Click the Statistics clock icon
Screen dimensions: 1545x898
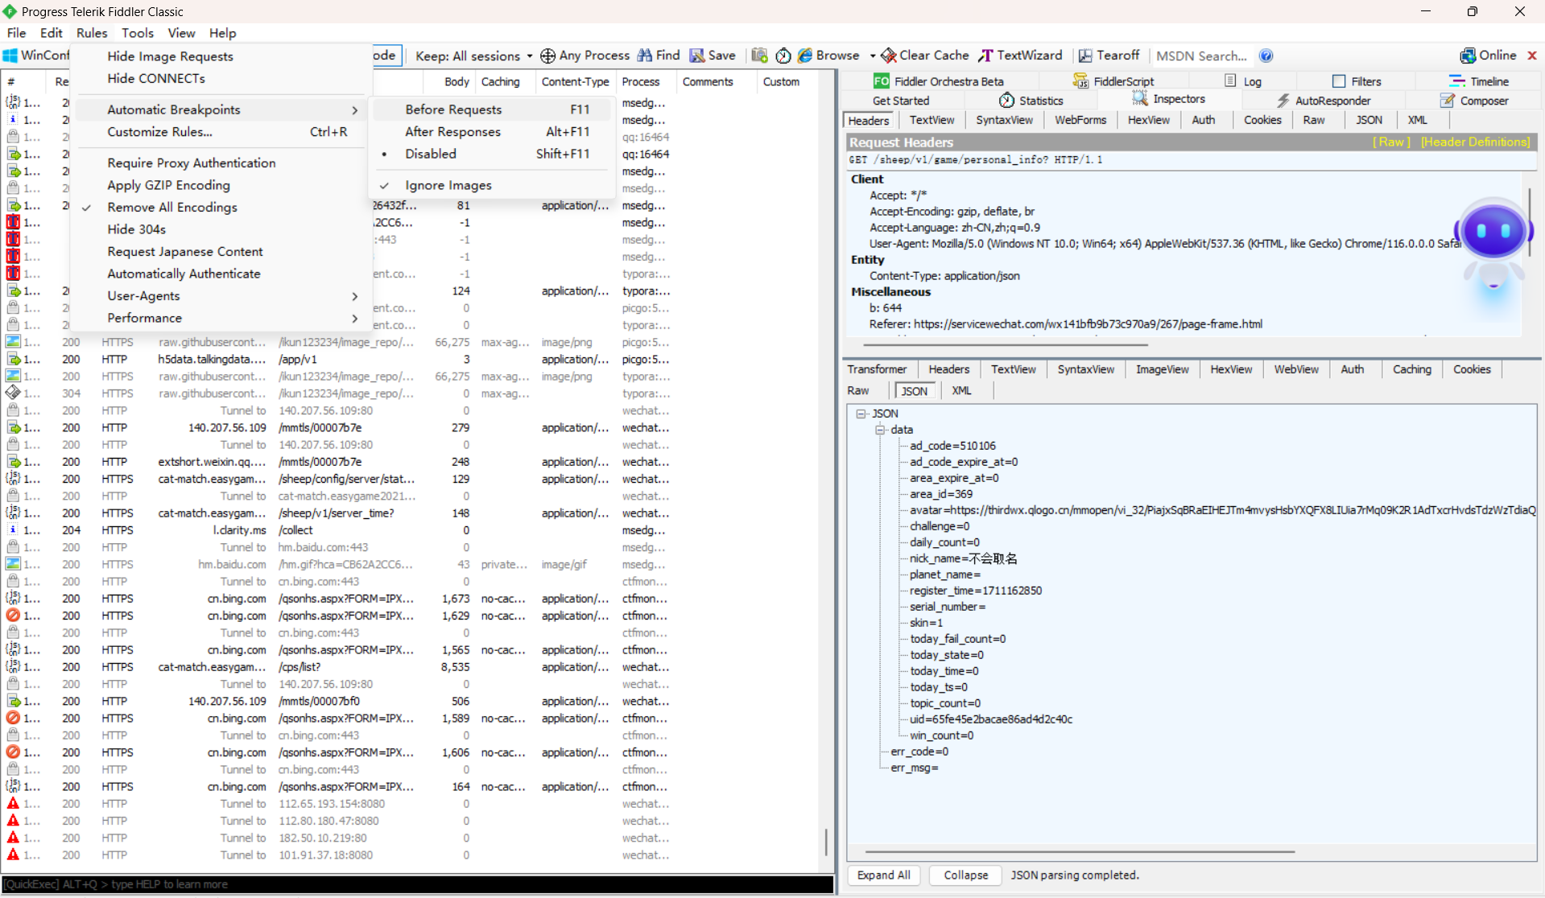tap(1006, 101)
